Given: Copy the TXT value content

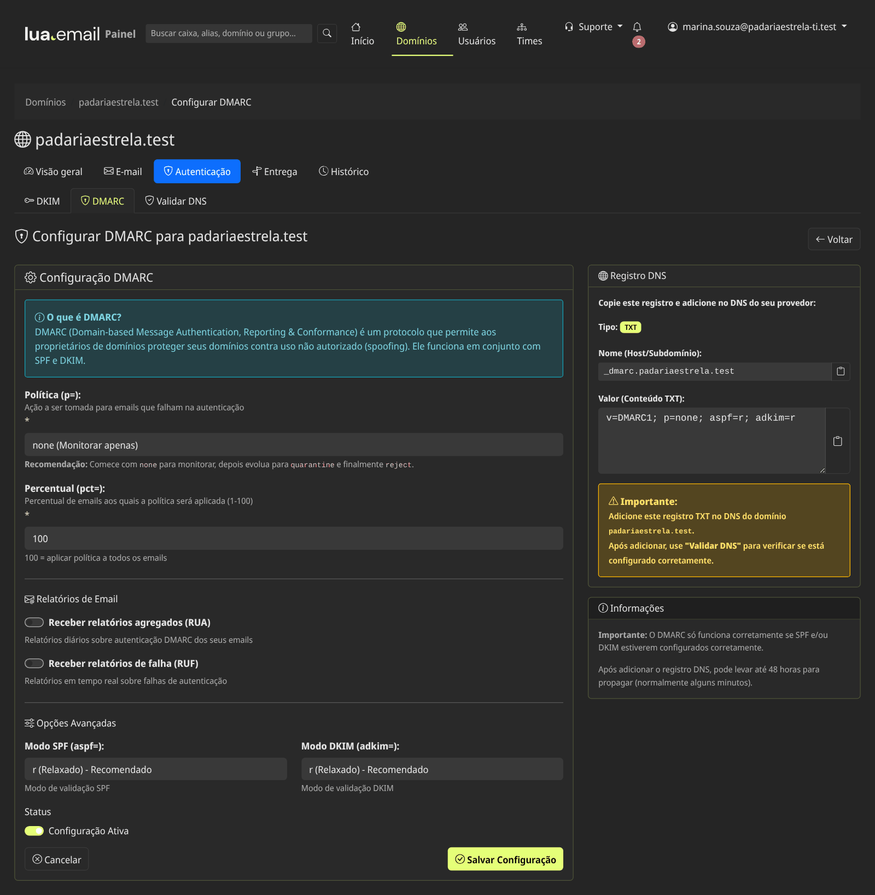Looking at the screenshot, I should click(x=837, y=441).
